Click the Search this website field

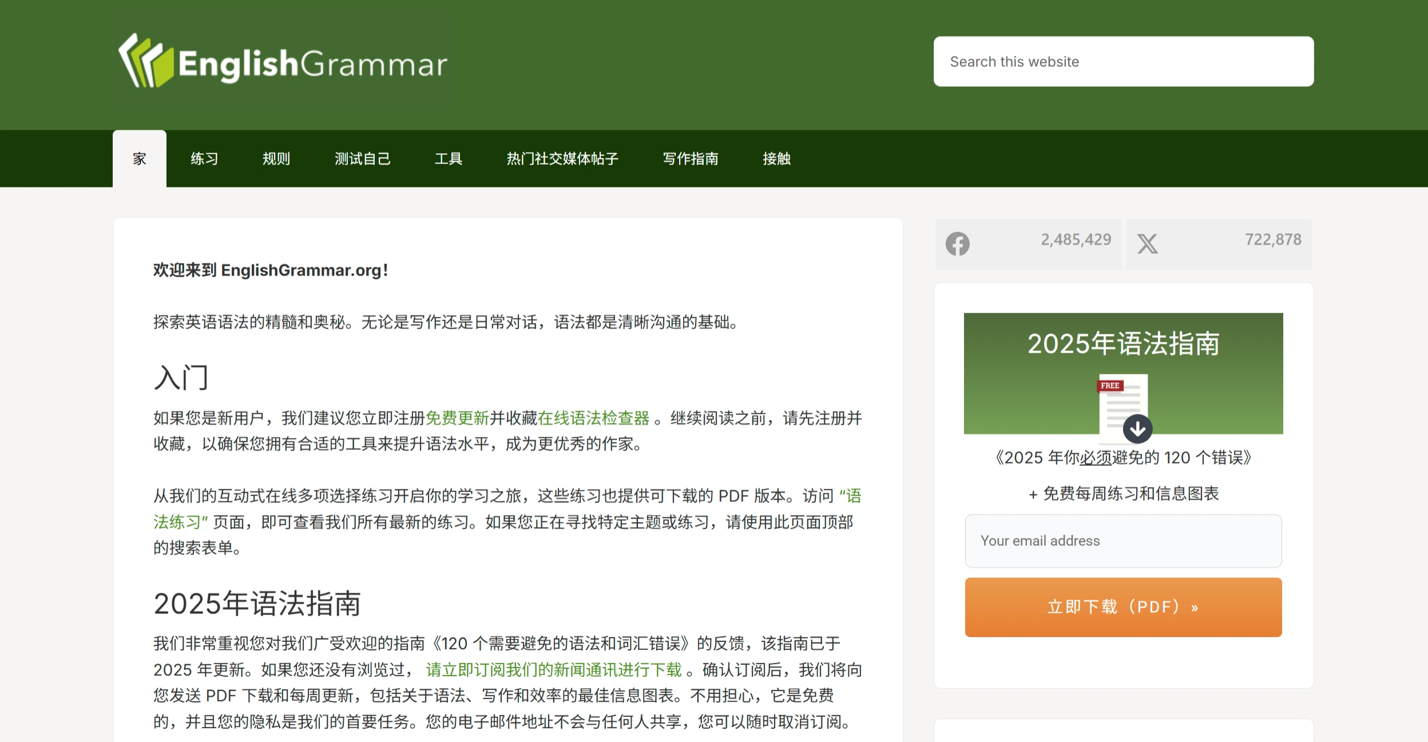click(1123, 61)
